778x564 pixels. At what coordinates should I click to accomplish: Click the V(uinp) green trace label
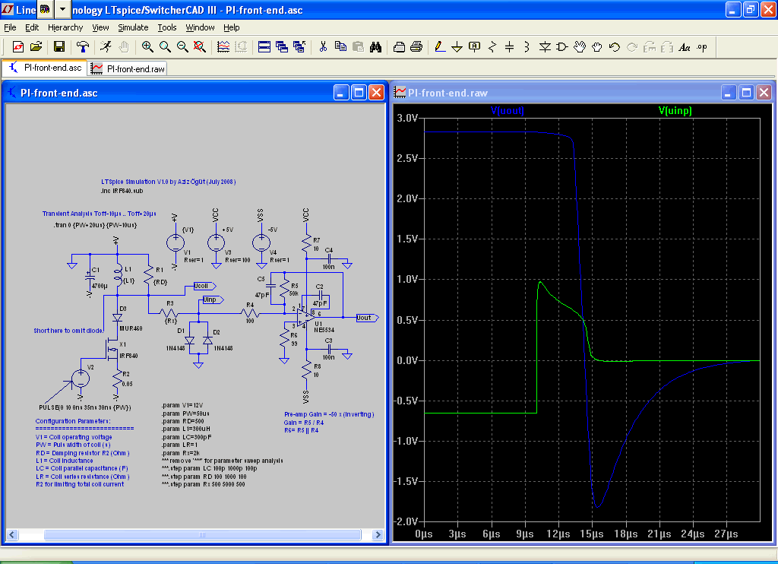[674, 111]
